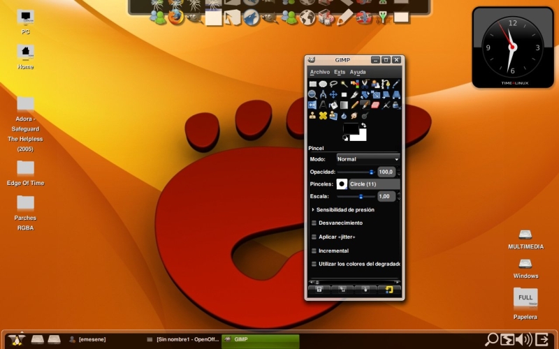Activate the Blur/Sharpen droplet tool
The width and height of the screenshot is (559, 349).
point(344,116)
